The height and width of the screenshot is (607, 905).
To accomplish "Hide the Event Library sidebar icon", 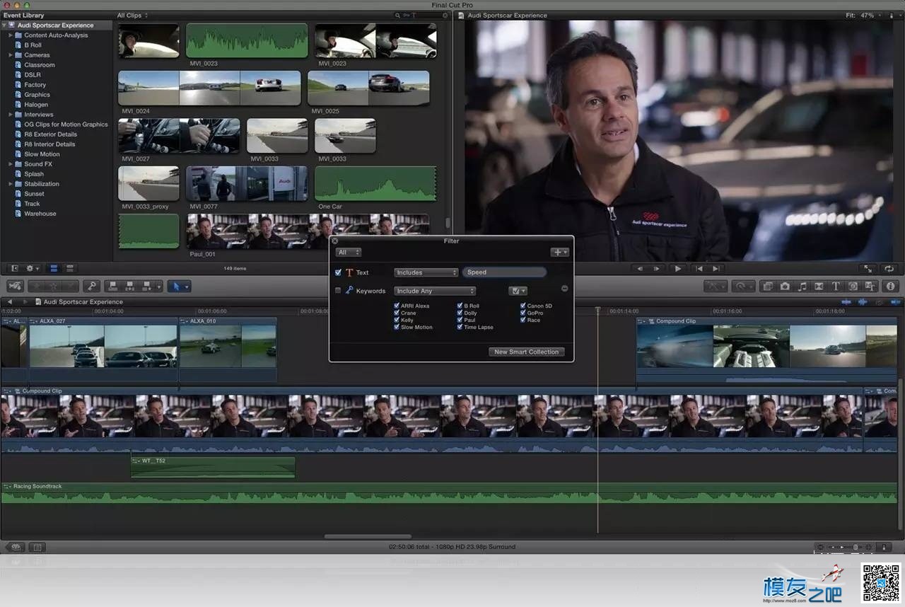I will (x=13, y=269).
